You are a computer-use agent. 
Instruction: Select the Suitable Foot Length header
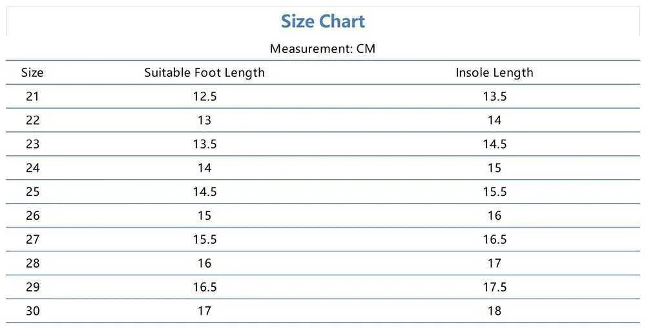[204, 72]
